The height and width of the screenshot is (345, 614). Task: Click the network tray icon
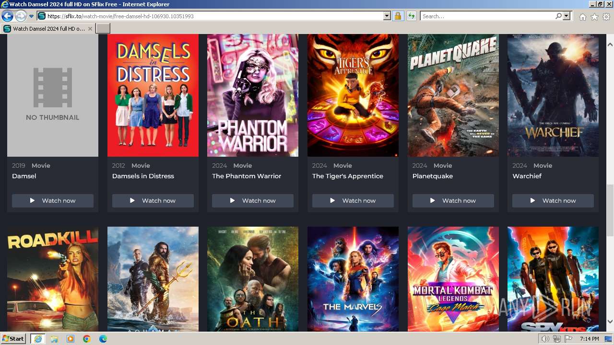click(557, 339)
